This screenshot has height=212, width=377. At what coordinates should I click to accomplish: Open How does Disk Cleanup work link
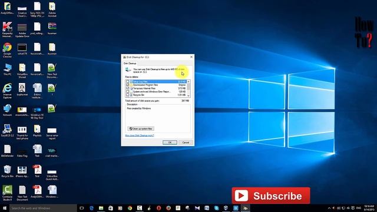click(140, 135)
